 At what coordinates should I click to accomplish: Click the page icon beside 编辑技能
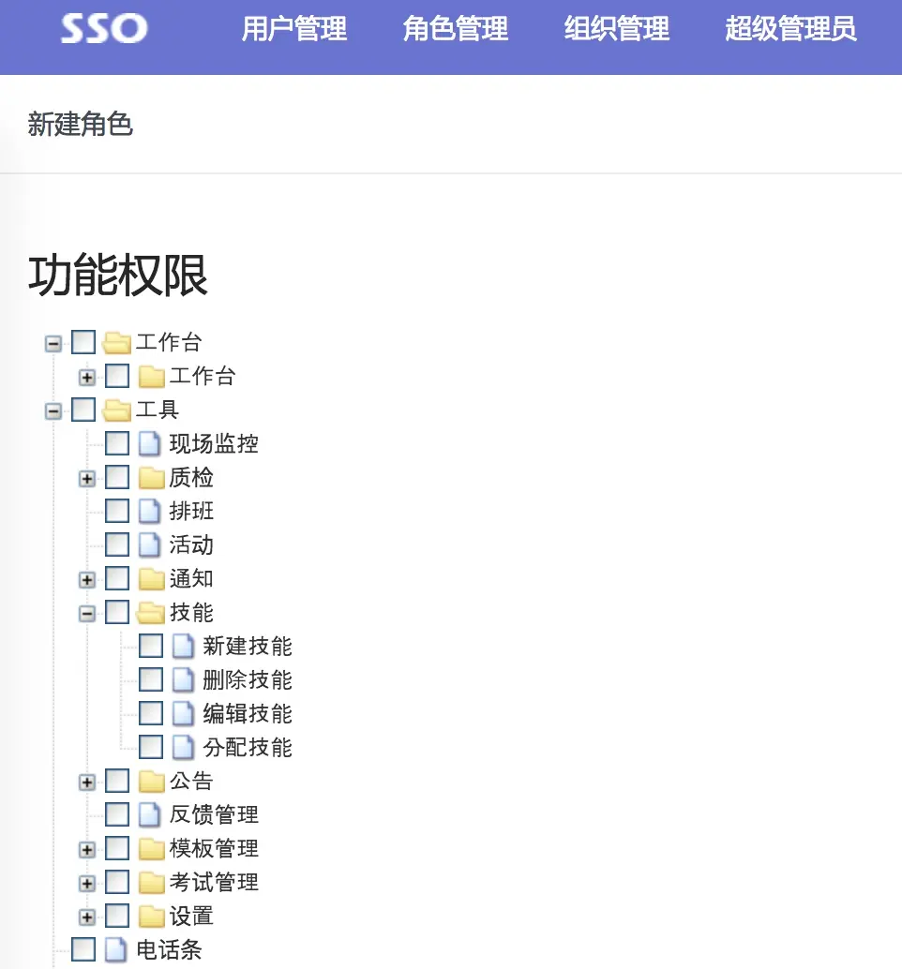click(x=183, y=713)
